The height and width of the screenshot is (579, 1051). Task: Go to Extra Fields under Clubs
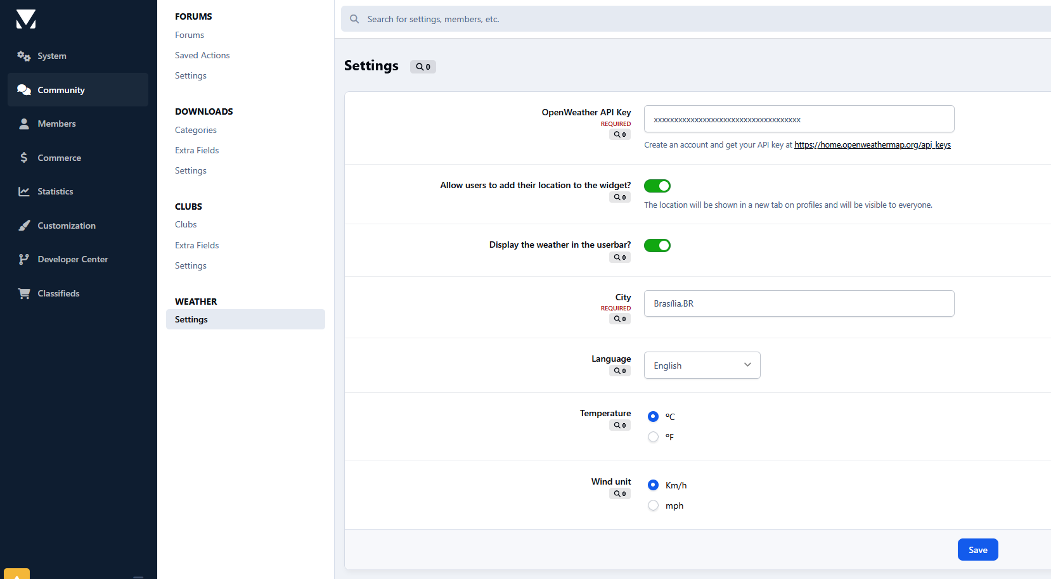197,245
